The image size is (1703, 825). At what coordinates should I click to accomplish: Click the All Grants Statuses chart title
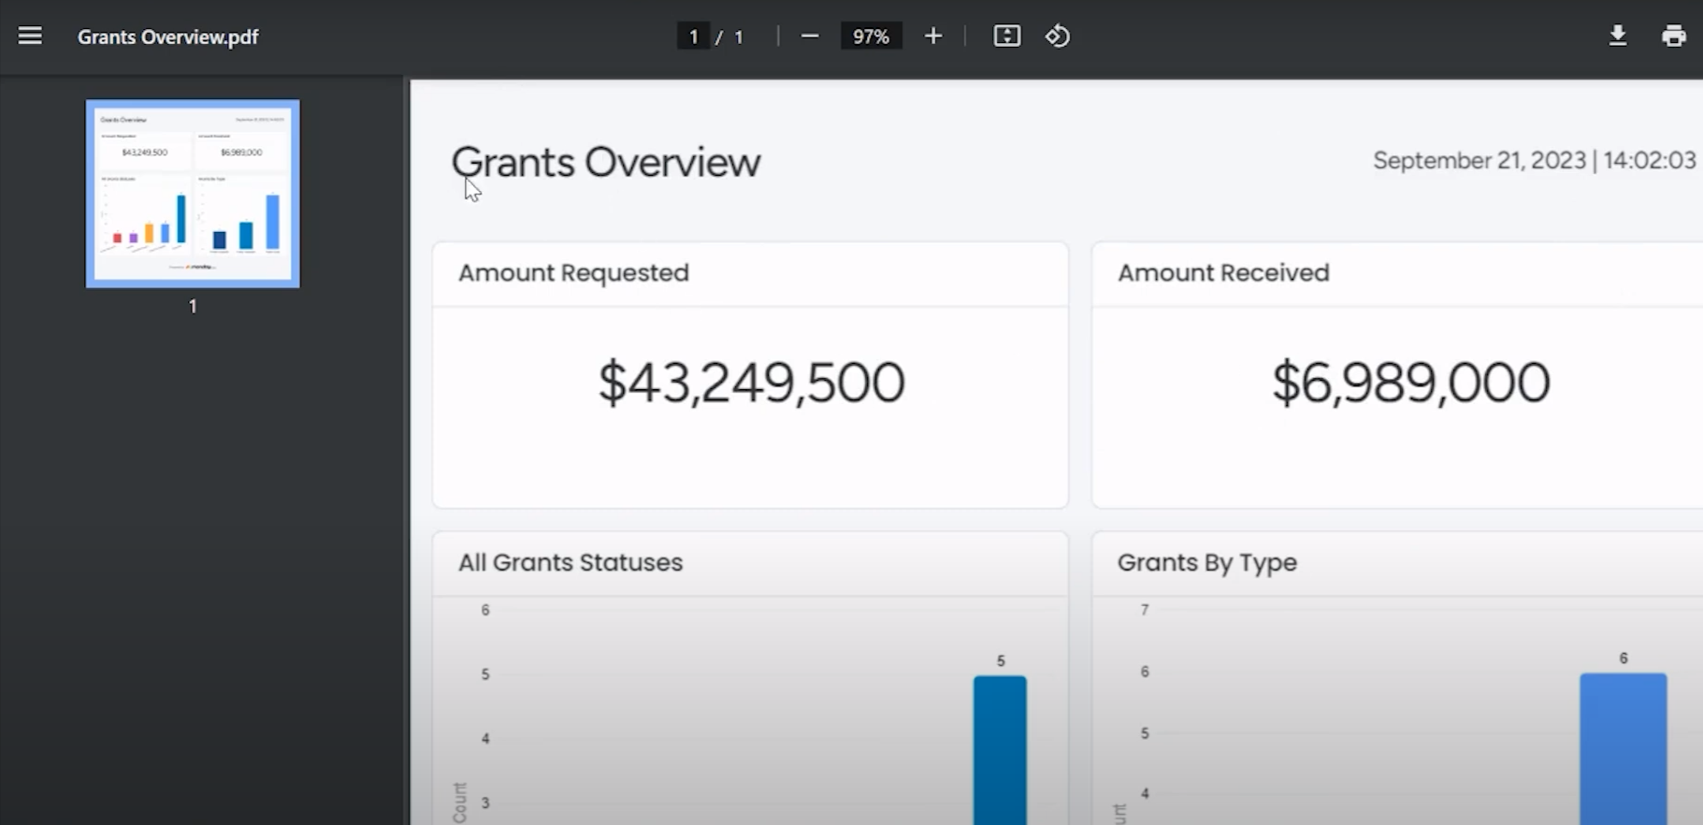pos(570,563)
